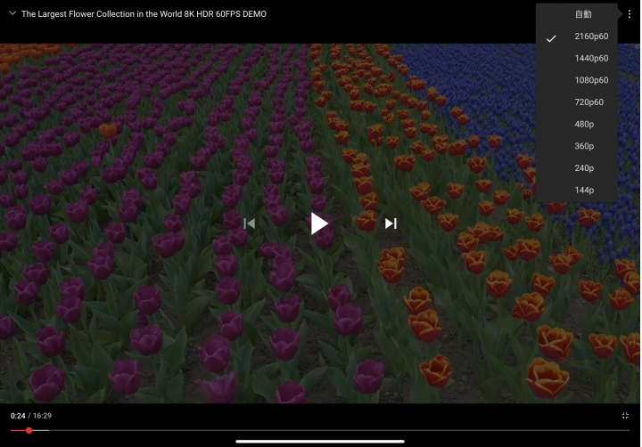Image resolution: width=642 pixels, height=447 pixels.
Task: Click the 16:29 total duration
Action: pos(42,416)
